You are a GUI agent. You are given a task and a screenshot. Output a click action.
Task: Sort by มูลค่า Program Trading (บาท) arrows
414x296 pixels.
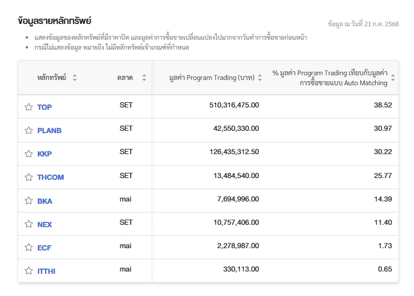pyautogui.click(x=260, y=78)
